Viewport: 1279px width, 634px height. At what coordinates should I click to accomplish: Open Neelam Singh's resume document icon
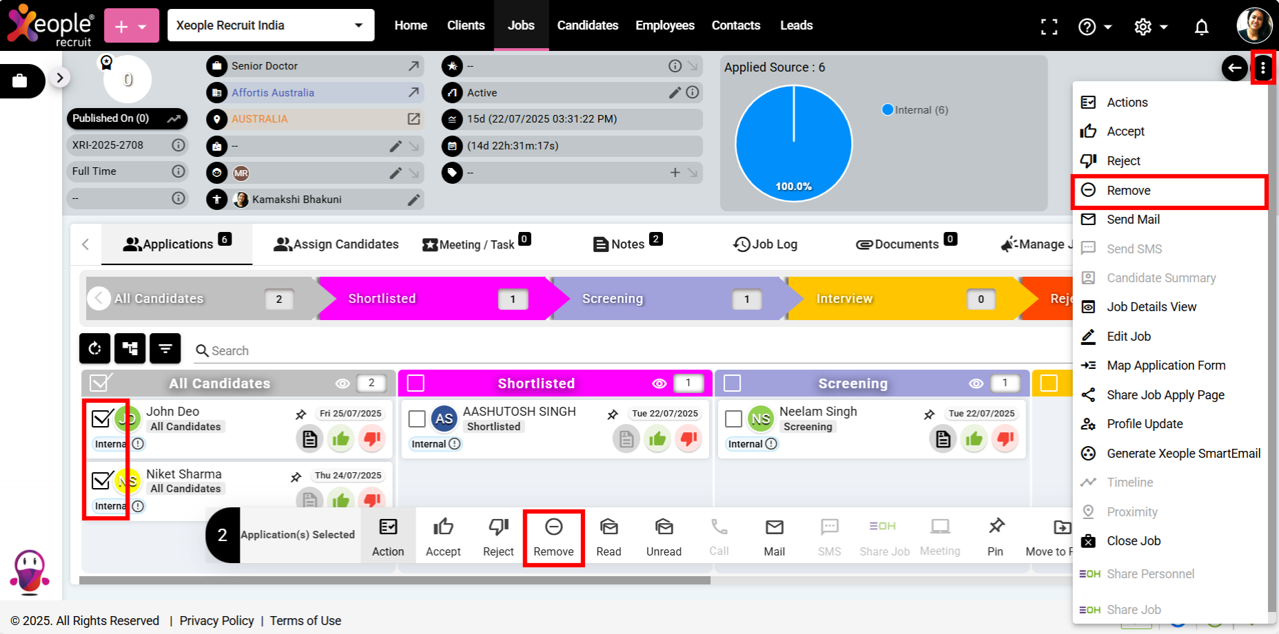[x=943, y=438]
